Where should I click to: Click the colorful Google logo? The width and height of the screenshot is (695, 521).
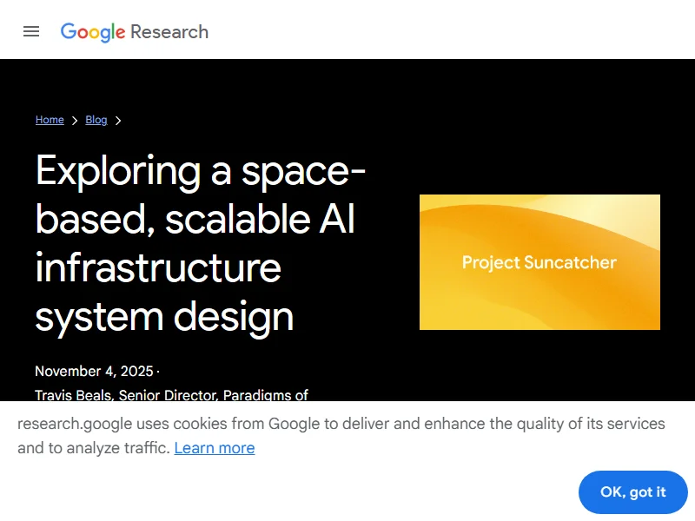point(93,32)
